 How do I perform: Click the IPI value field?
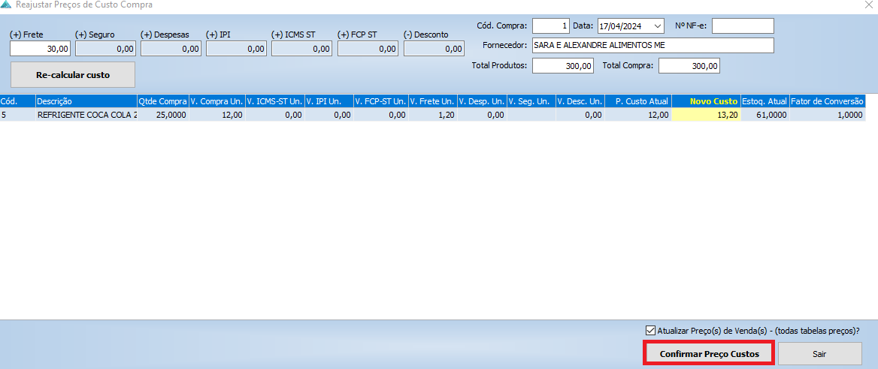click(x=236, y=49)
